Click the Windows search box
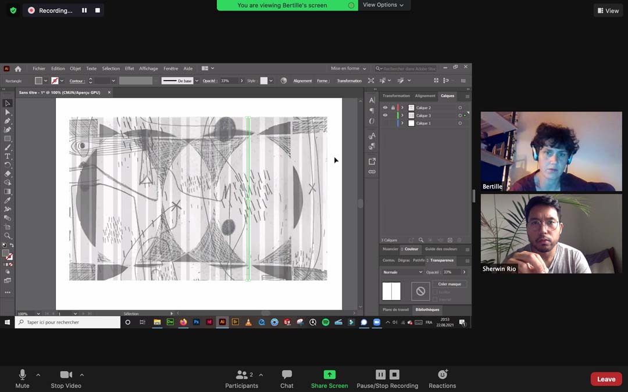 coord(67,322)
